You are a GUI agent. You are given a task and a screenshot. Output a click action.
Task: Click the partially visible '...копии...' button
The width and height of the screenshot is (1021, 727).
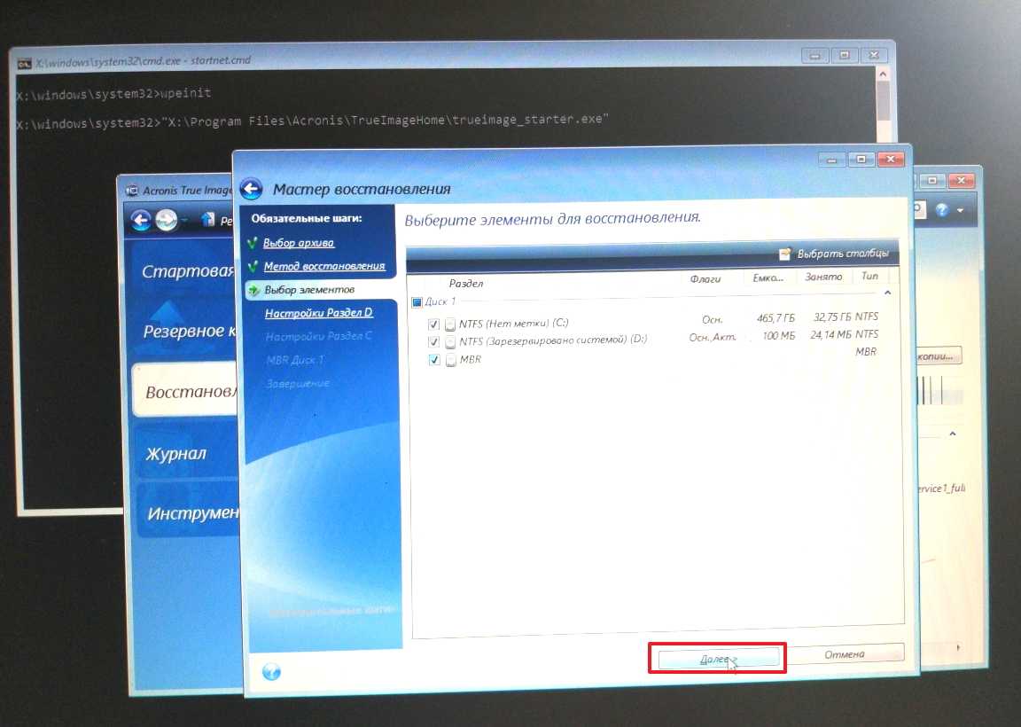point(938,356)
